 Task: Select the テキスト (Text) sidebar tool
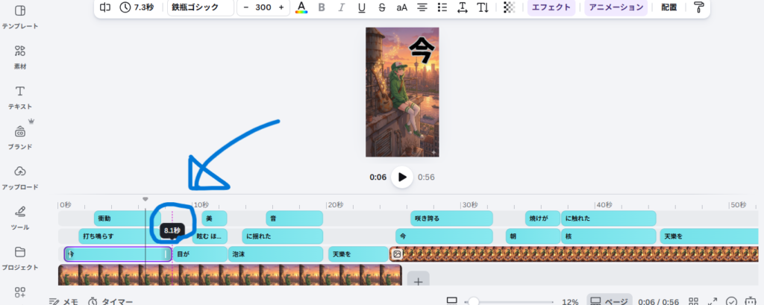click(20, 97)
